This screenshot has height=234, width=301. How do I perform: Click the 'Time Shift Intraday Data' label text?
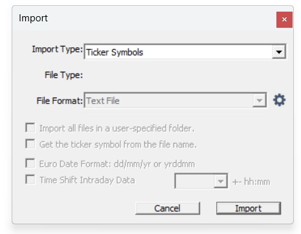click(x=87, y=180)
